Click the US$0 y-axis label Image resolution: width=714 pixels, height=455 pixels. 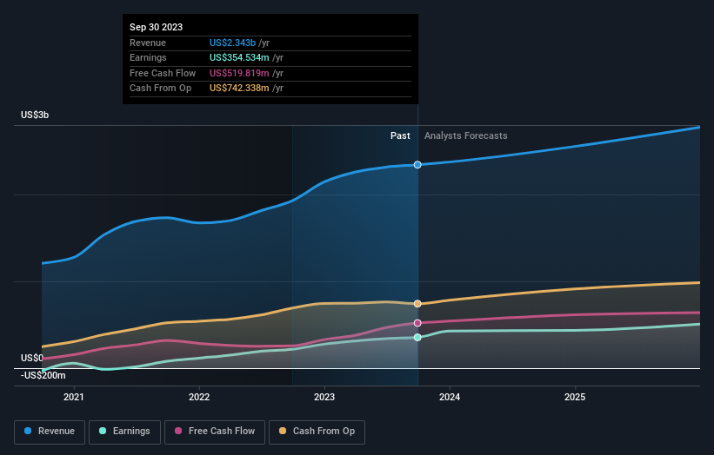tap(32, 358)
